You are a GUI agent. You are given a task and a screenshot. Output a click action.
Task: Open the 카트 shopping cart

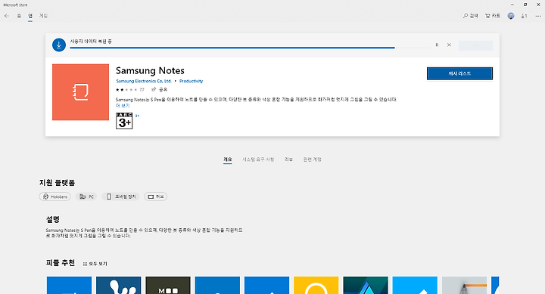pos(493,16)
